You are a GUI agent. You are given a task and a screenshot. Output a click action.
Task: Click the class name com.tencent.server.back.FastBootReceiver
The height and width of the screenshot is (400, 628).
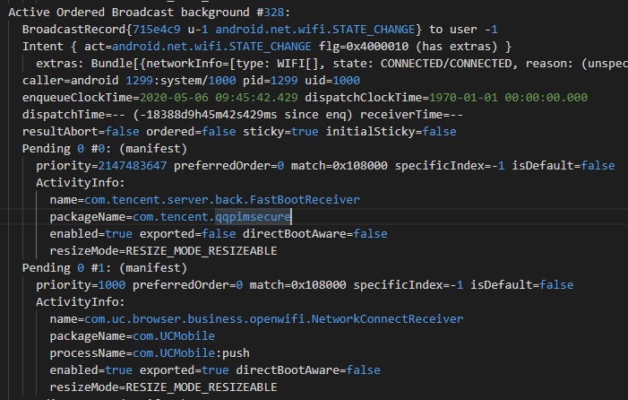click(224, 200)
